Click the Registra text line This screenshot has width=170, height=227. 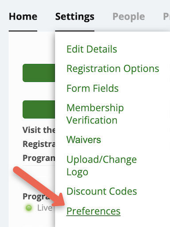pos(39,144)
